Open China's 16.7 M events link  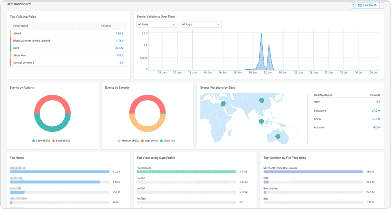[376, 119]
